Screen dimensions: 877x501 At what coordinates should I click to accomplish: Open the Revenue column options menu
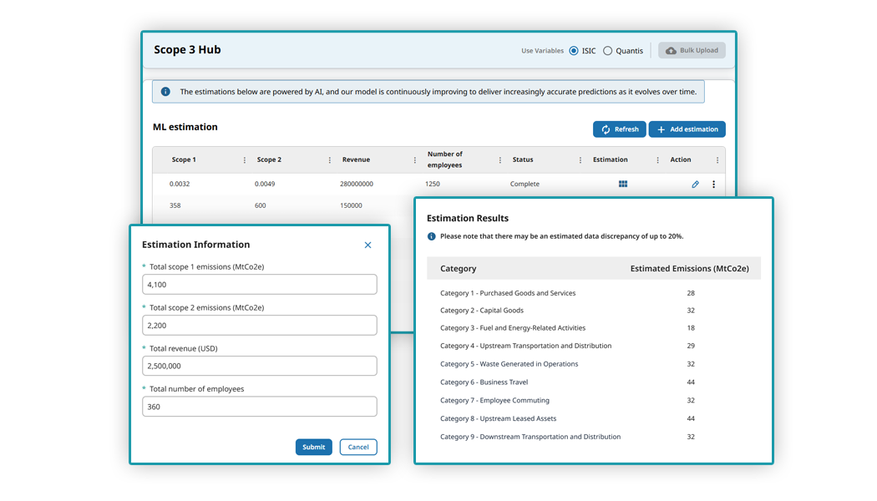point(415,159)
